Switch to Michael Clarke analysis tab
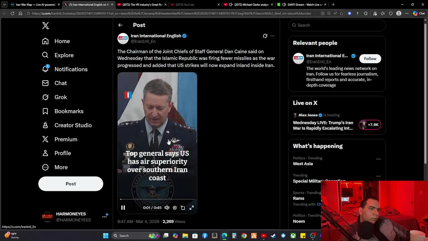Screen dimensions: 428x241 [249, 5]
